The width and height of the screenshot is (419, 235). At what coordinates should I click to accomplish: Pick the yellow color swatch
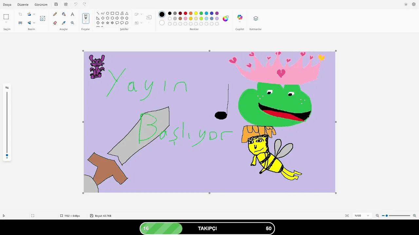point(196,13)
